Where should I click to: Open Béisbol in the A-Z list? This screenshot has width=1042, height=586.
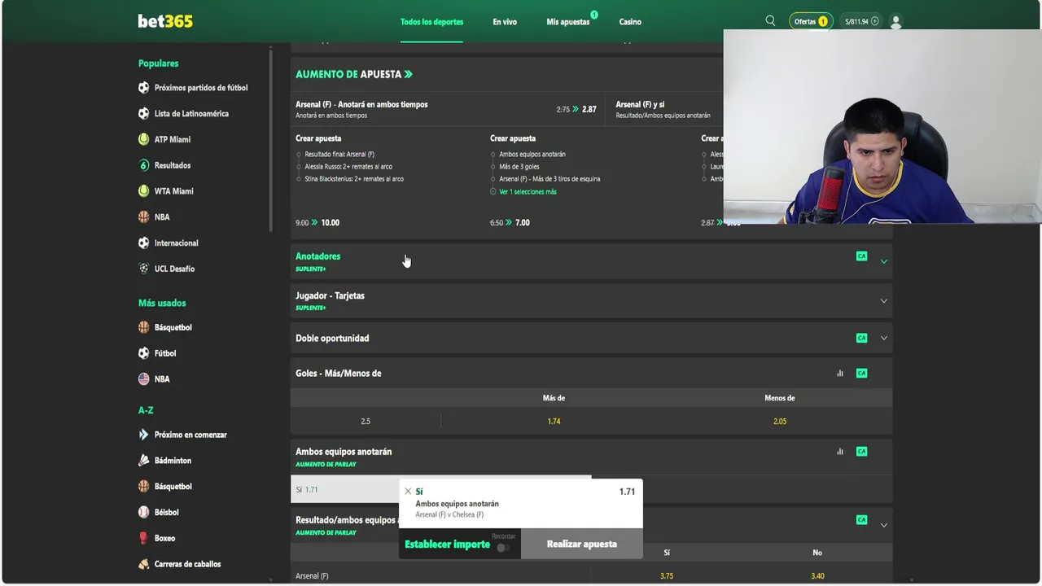[166, 513]
